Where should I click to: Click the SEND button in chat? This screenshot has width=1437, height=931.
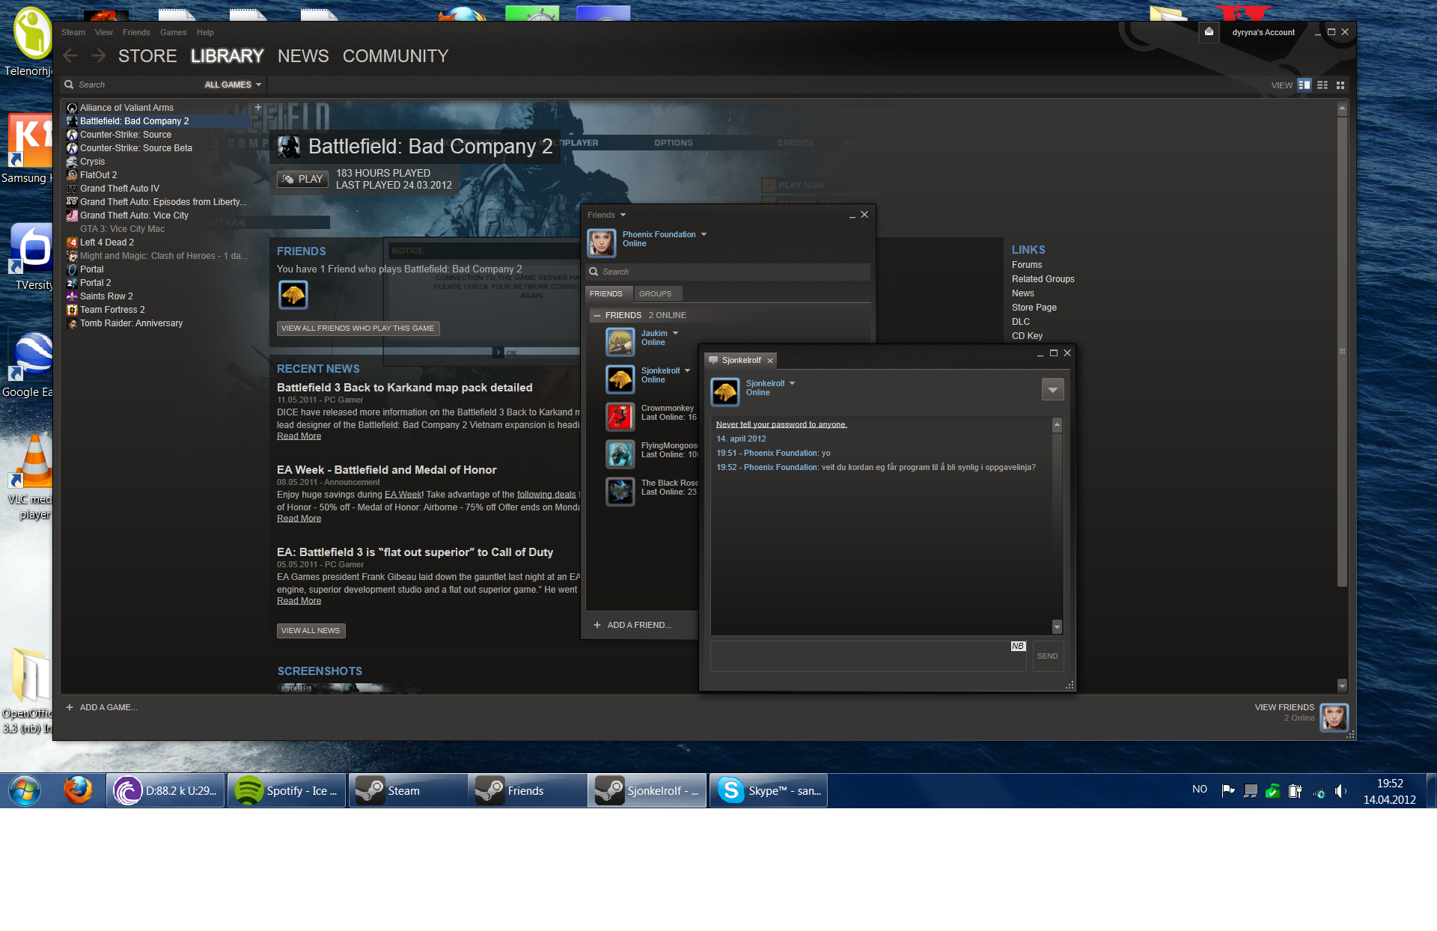(x=1048, y=656)
